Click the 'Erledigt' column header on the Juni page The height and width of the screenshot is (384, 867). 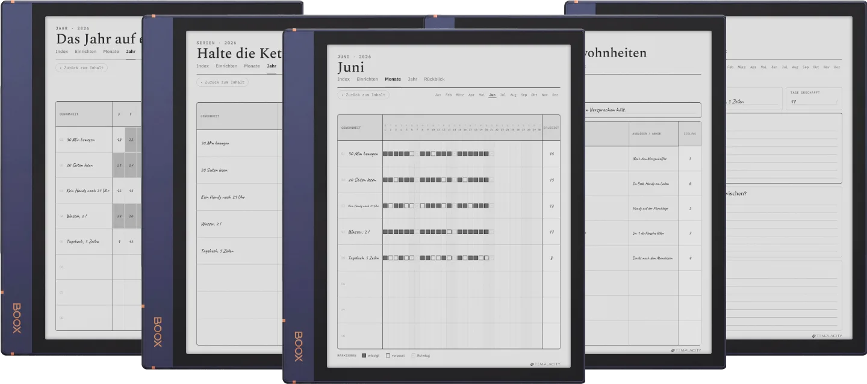click(x=551, y=128)
